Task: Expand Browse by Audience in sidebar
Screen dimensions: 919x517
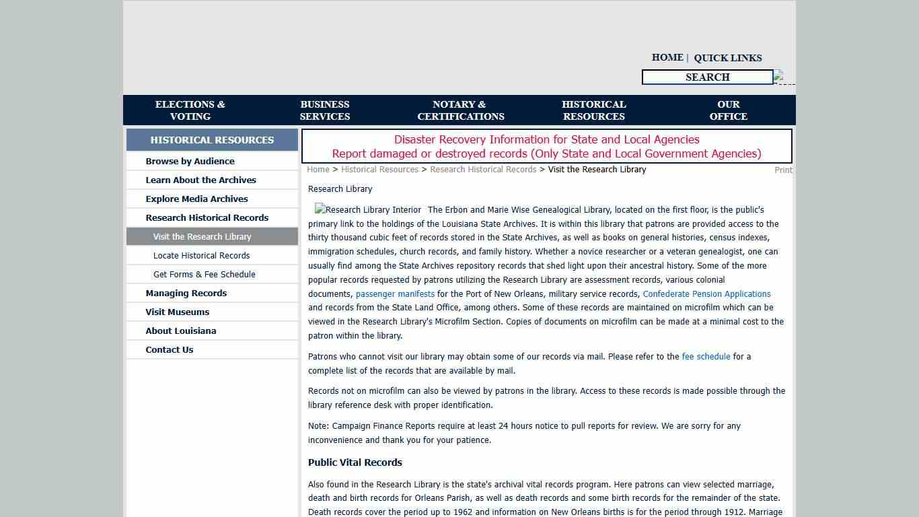Action: [x=190, y=162]
